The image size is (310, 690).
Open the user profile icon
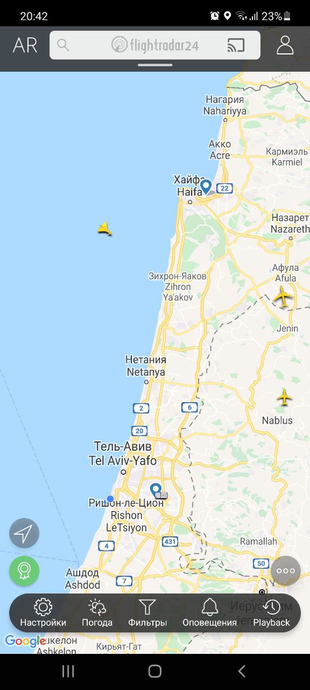(x=285, y=45)
